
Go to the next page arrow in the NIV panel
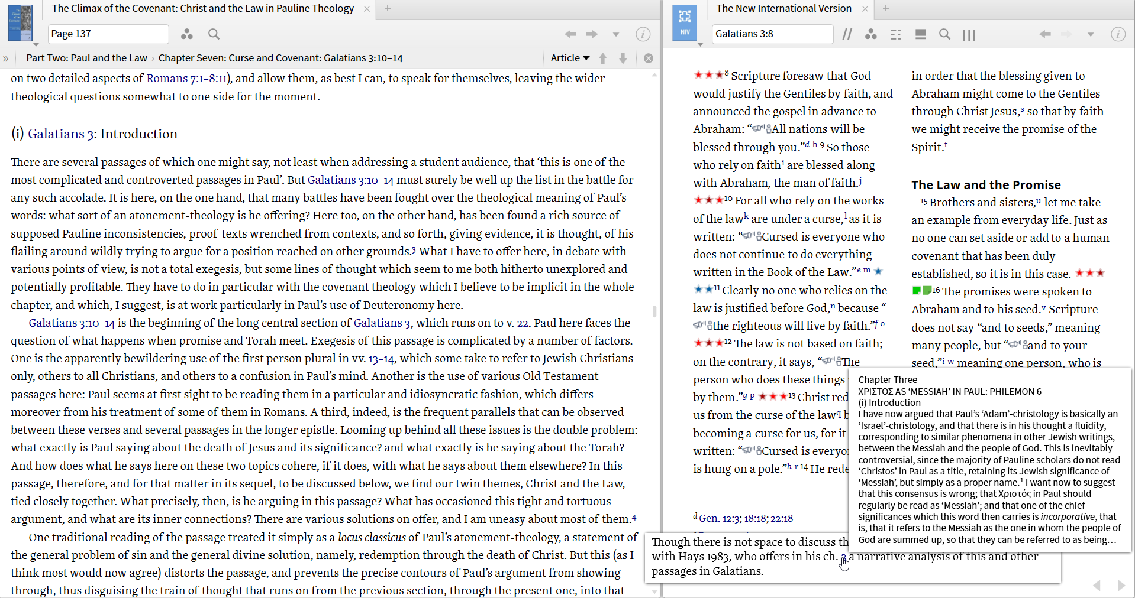pyautogui.click(x=1121, y=585)
